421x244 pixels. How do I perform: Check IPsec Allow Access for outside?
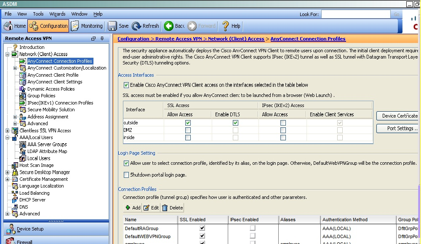click(283, 123)
